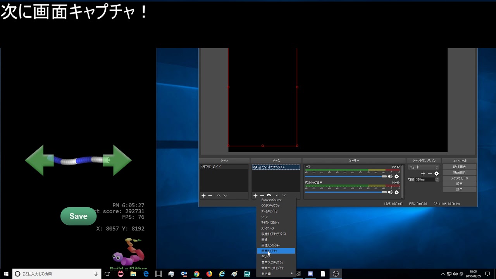
Task: Open the notification action center
Action: pos(487,274)
